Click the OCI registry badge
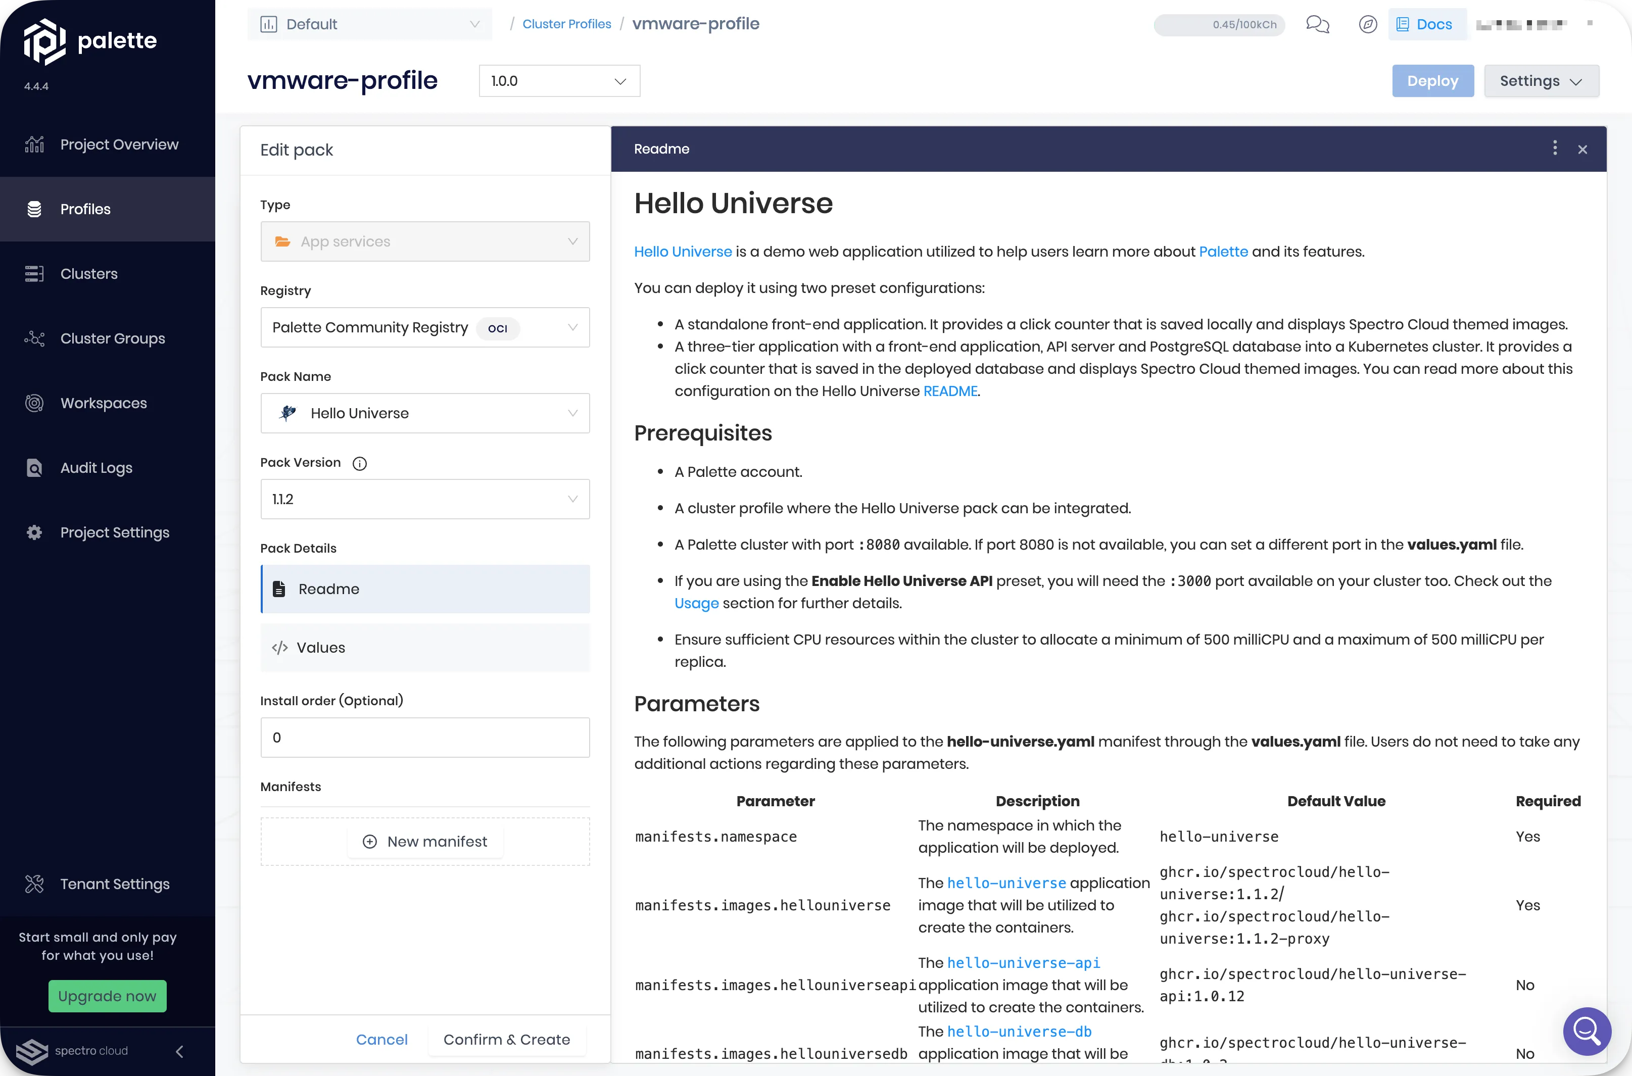1632x1076 pixels. pyautogui.click(x=498, y=328)
